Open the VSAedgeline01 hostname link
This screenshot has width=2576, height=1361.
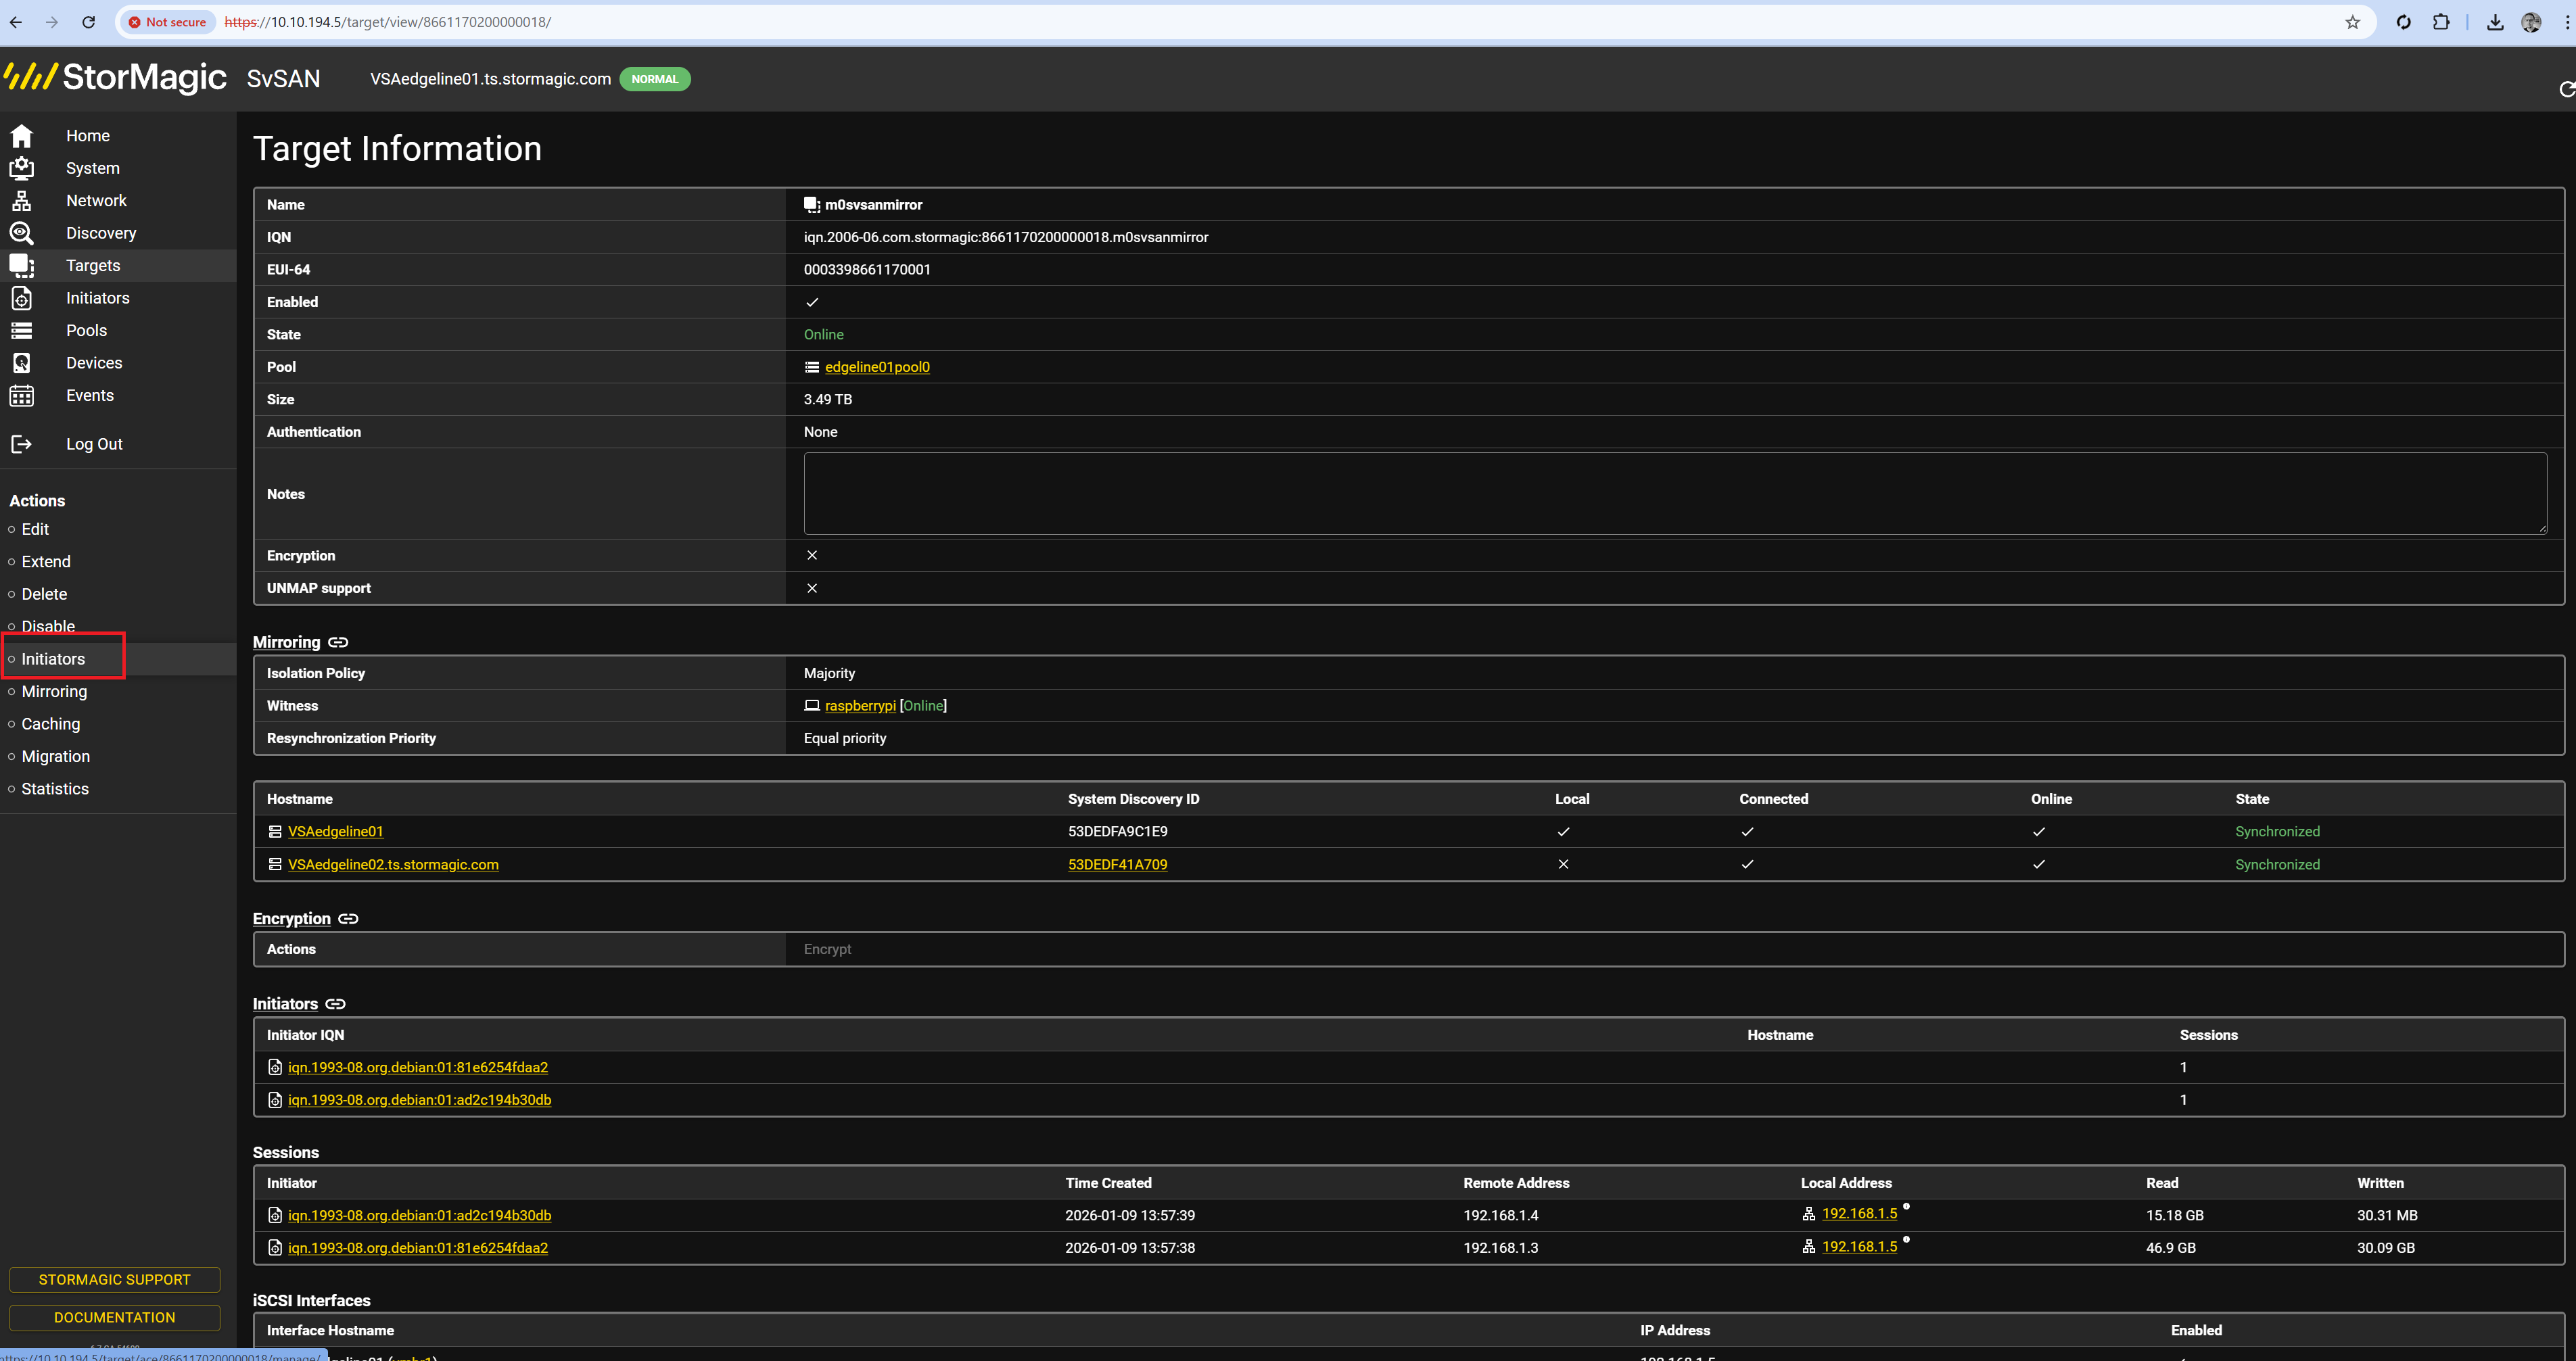(335, 832)
